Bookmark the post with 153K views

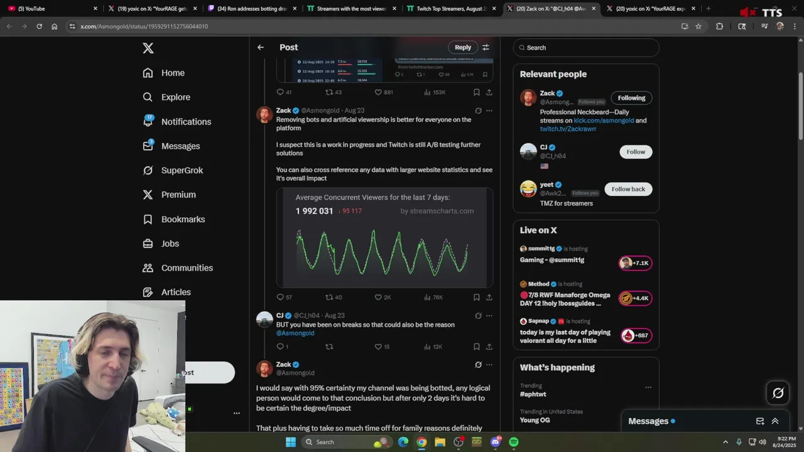[477, 92]
